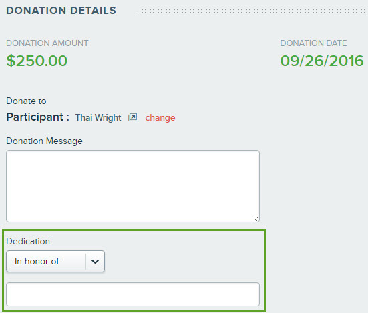Image resolution: width=368 pixels, height=313 pixels.
Task: Click the 09/26/2016 donation date value
Action: (x=322, y=61)
